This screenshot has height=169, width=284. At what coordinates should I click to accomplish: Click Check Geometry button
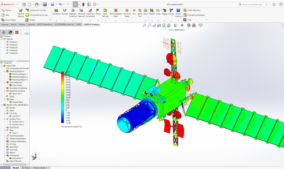(194, 10)
